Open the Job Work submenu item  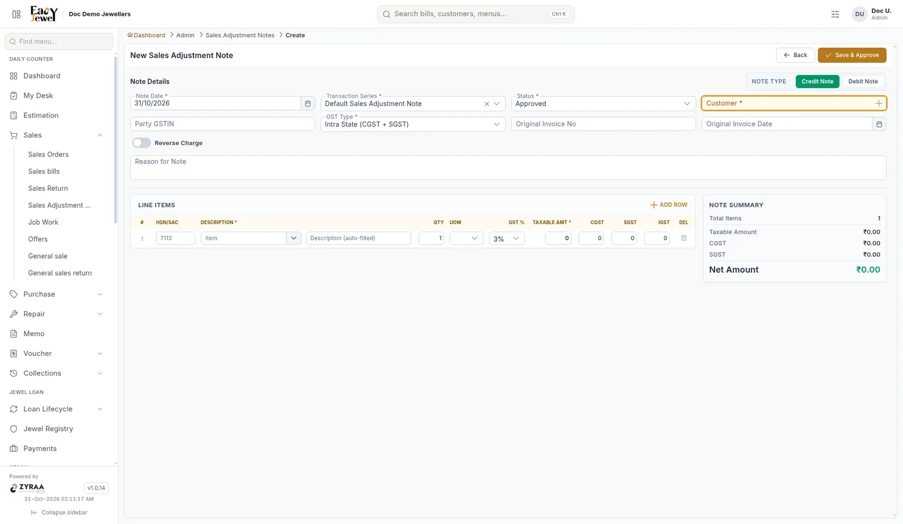pyautogui.click(x=43, y=222)
